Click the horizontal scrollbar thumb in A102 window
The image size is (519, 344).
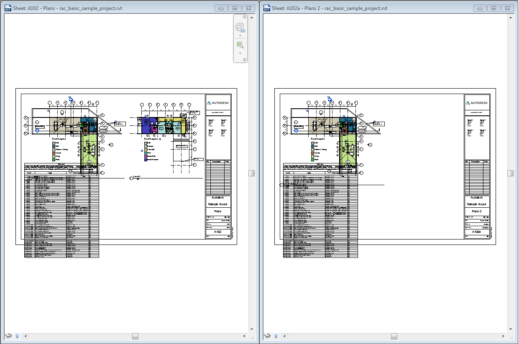pos(135,336)
